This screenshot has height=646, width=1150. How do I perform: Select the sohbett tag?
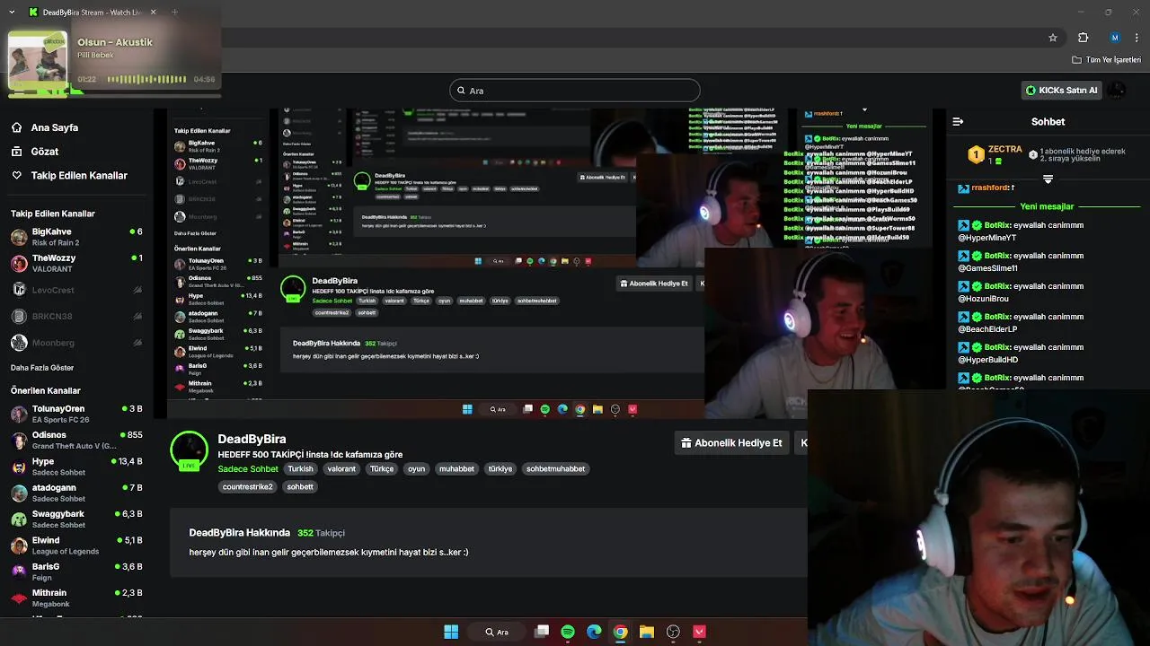pyautogui.click(x=300, y=487)
